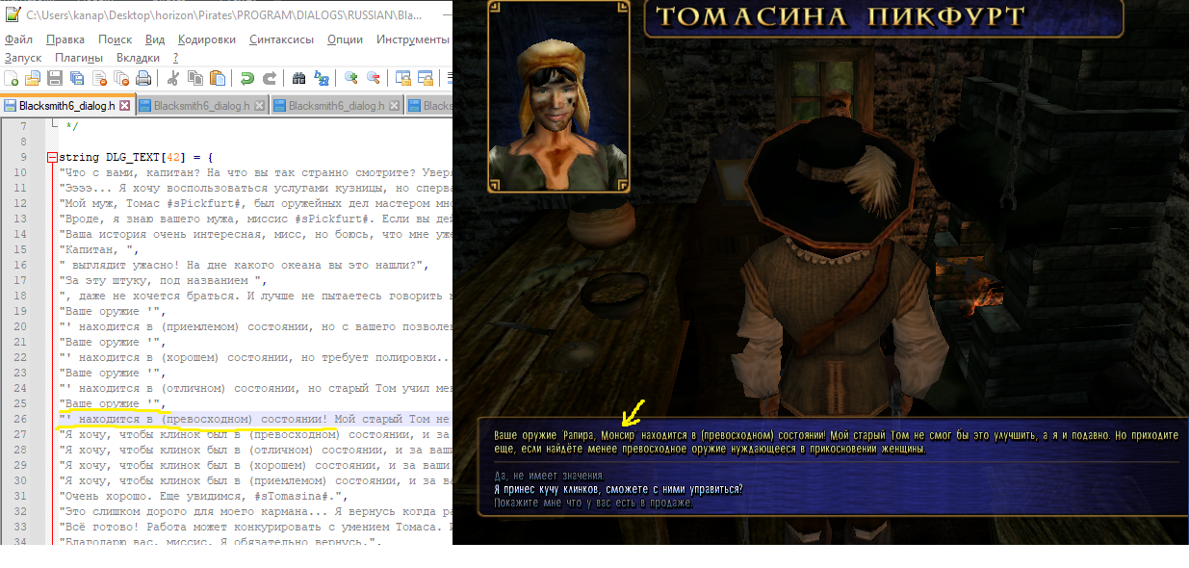Print the document using the printer icon
Screen dimensions: 1189x568
(142, 79)
